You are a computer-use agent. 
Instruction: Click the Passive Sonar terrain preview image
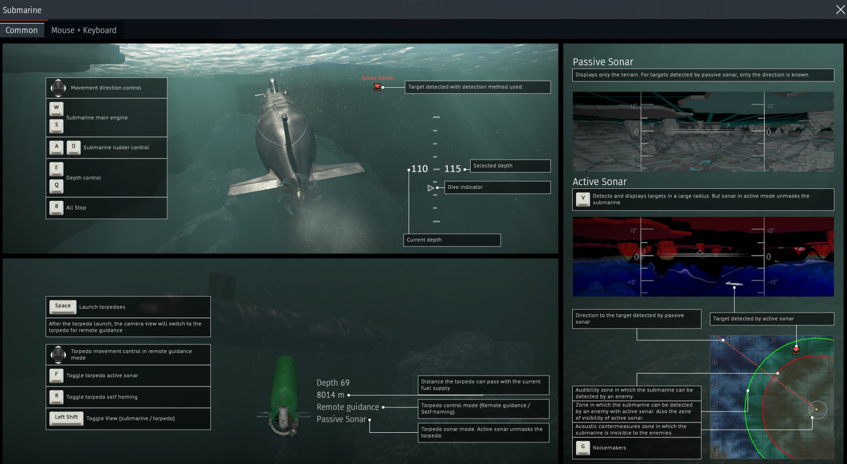point(703,132)
